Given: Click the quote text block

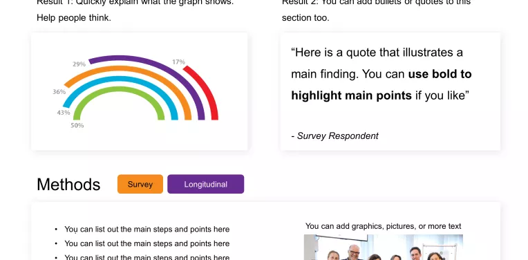Looking at the screenshot, I should pos(381,74).
